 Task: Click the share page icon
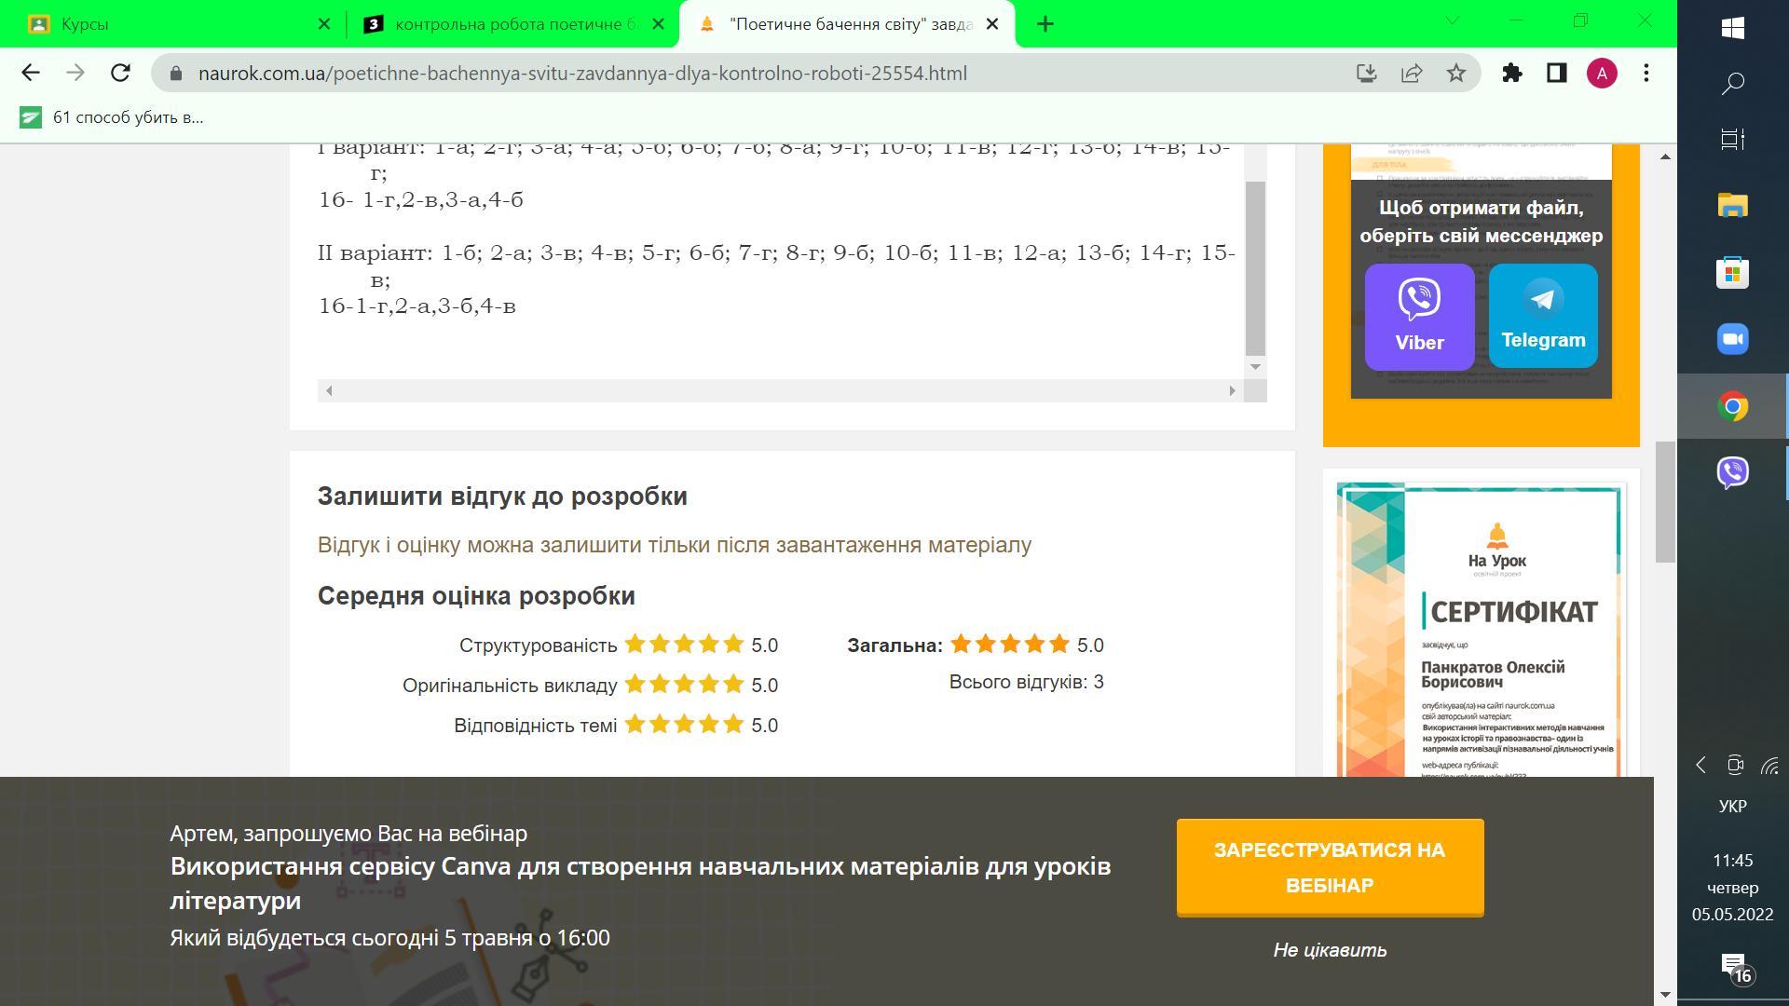(1412, 74)
